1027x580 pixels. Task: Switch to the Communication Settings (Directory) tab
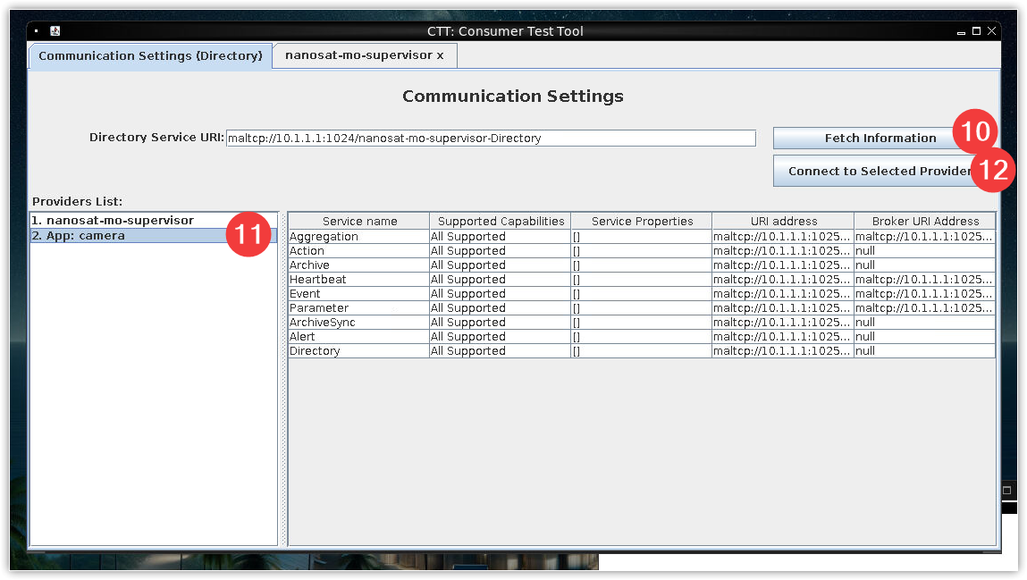coord(150,55)
